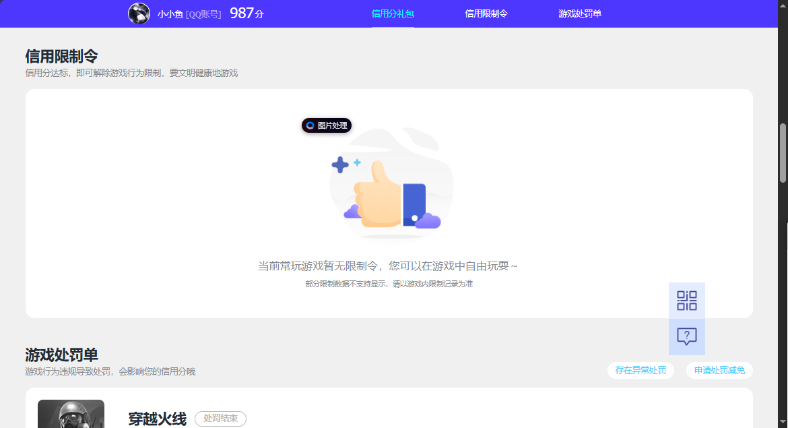Switch to the 游戏处罚单 tab
788x428 pixels.
coord(579,13)
